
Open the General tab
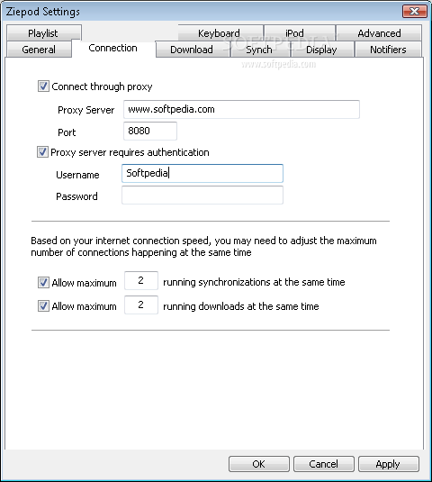pos(39,50)
